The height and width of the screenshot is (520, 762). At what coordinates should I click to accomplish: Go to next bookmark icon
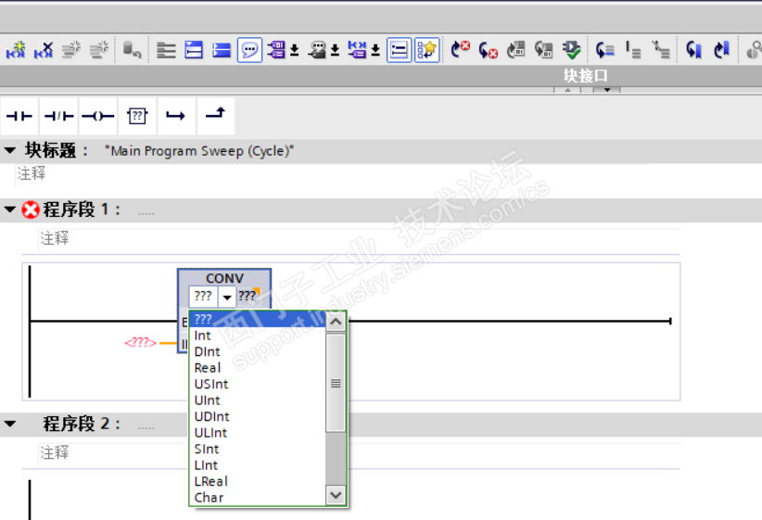721,50
